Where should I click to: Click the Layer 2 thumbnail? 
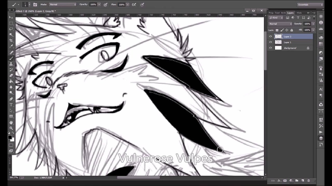278,36
